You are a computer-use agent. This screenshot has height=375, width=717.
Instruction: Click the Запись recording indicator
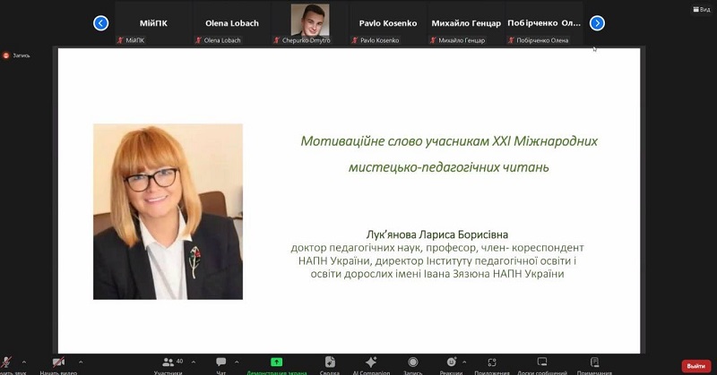coord(16,55)
